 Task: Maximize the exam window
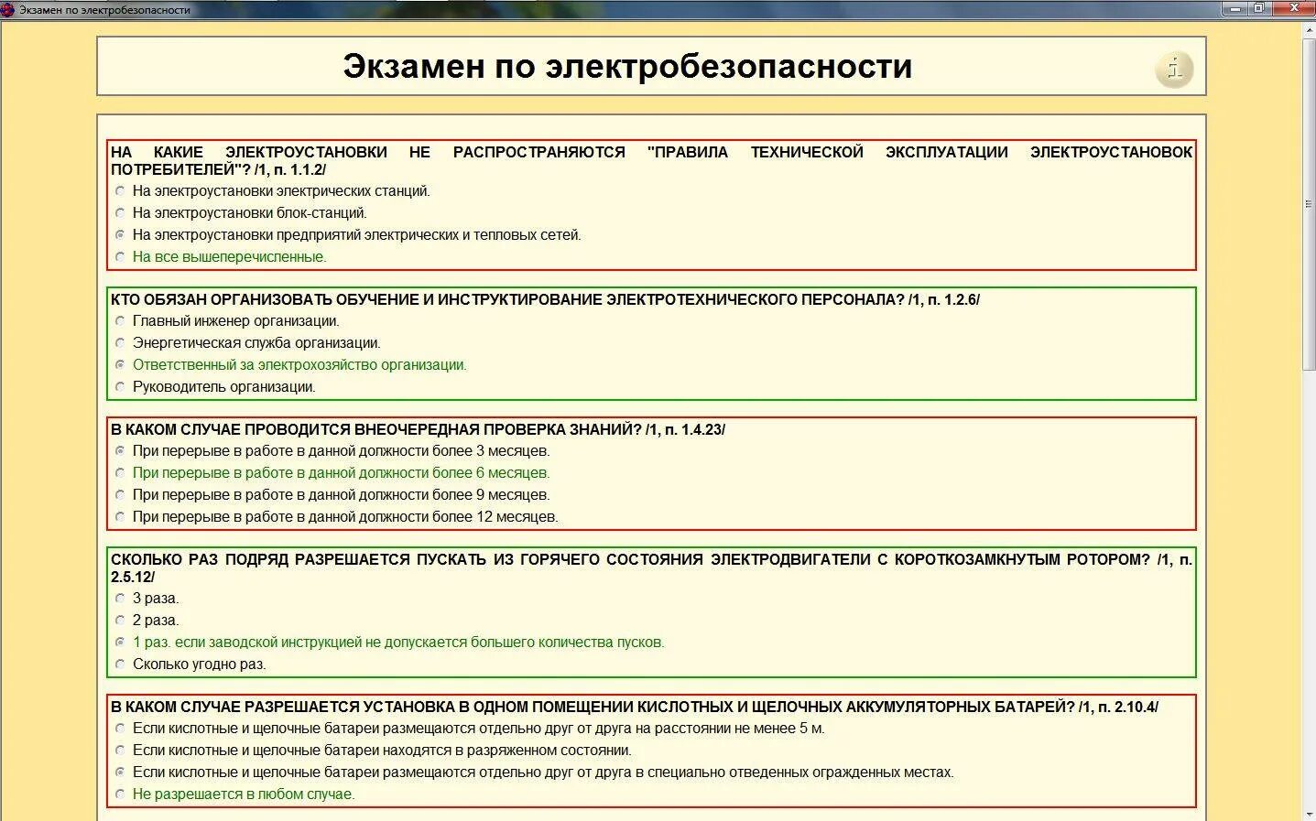coord(1260,8)
